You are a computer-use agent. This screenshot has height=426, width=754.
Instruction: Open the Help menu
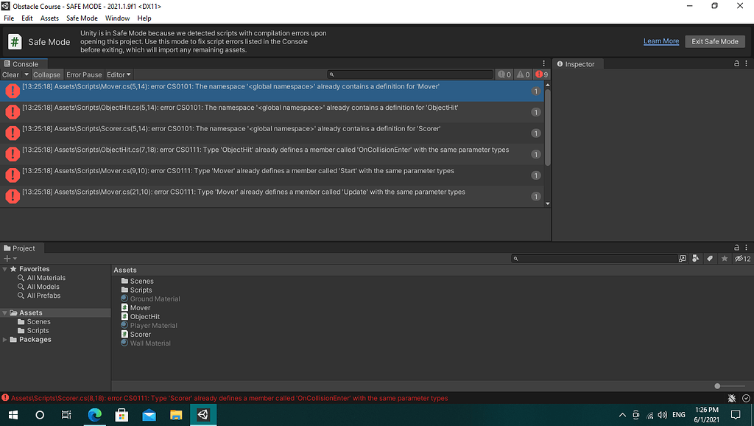144,18
